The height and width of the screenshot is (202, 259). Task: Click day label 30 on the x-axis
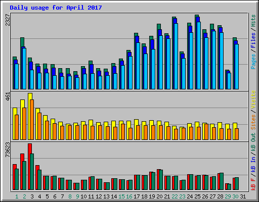tap(235, 196)
